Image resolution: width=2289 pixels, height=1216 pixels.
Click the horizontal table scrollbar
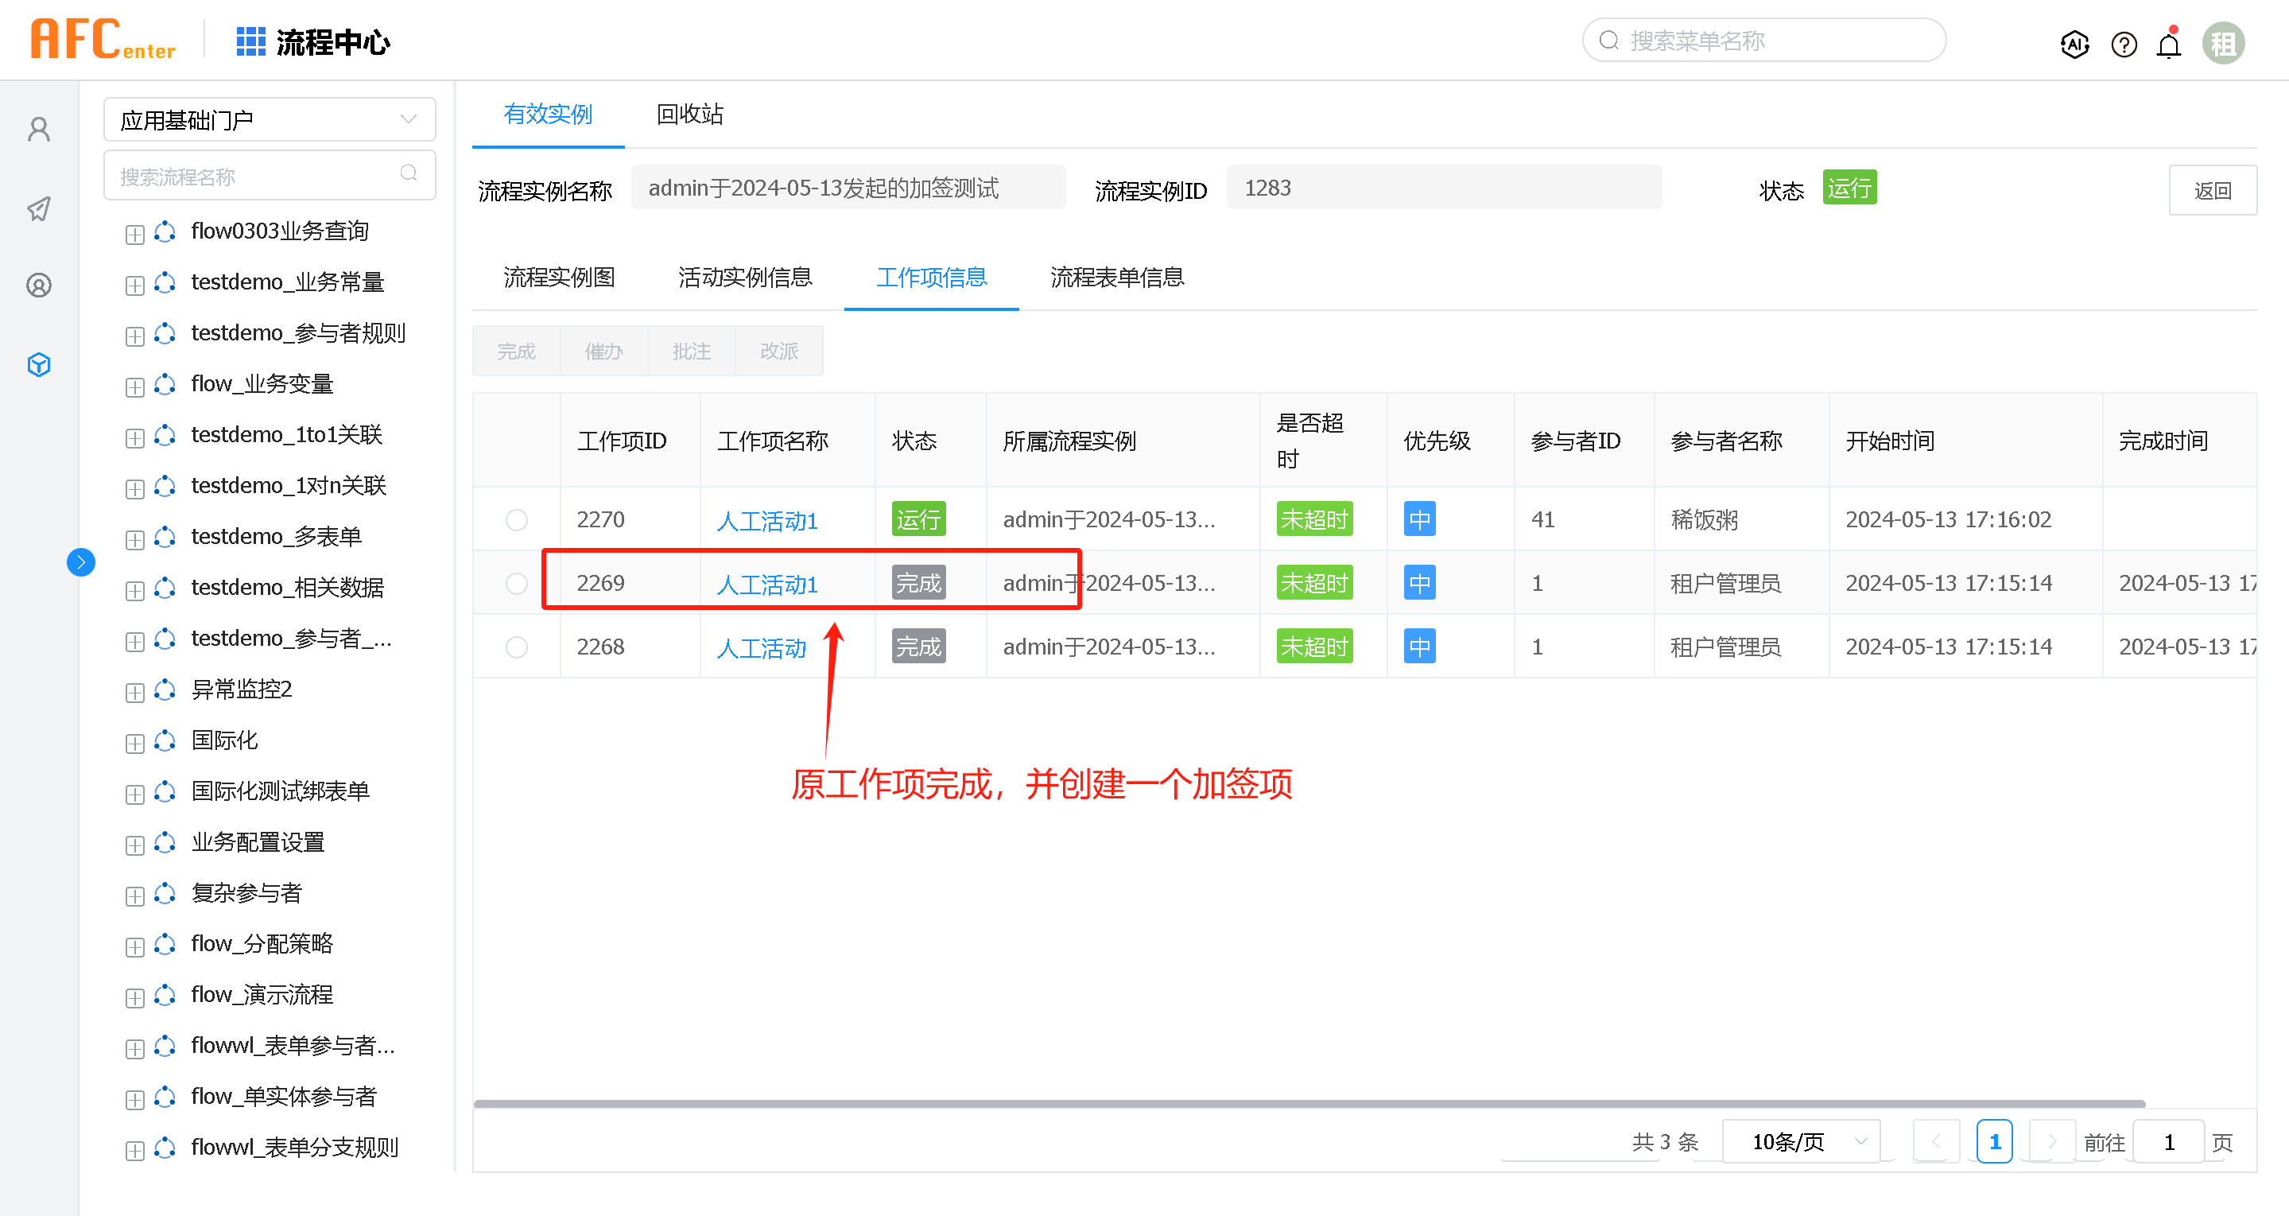1308,1104
